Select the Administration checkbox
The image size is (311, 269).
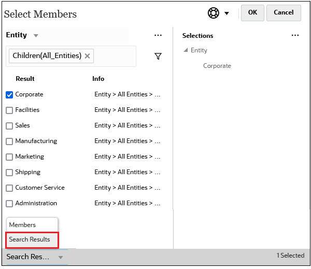[x=9, y=204]
